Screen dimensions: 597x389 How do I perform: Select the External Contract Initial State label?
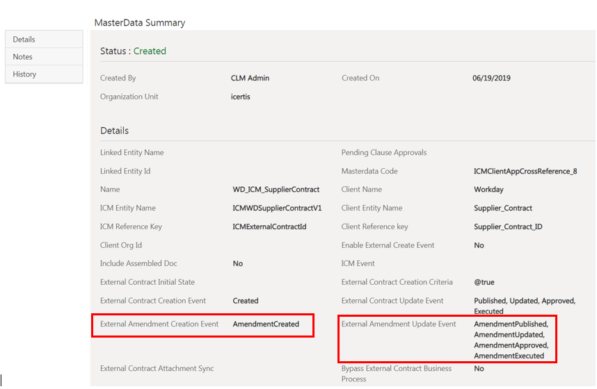tap(148, 282)
